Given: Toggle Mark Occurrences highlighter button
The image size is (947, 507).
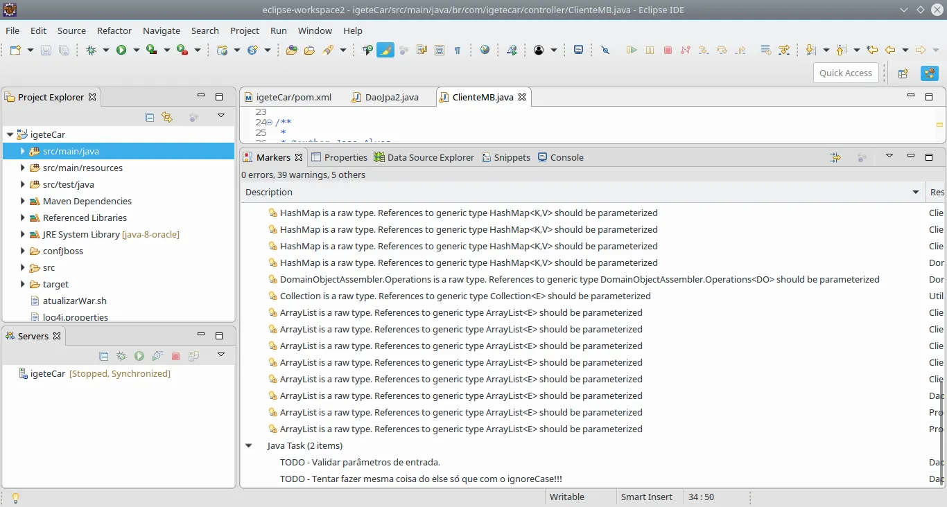Looking at the screenshot, I should (385, 50).
